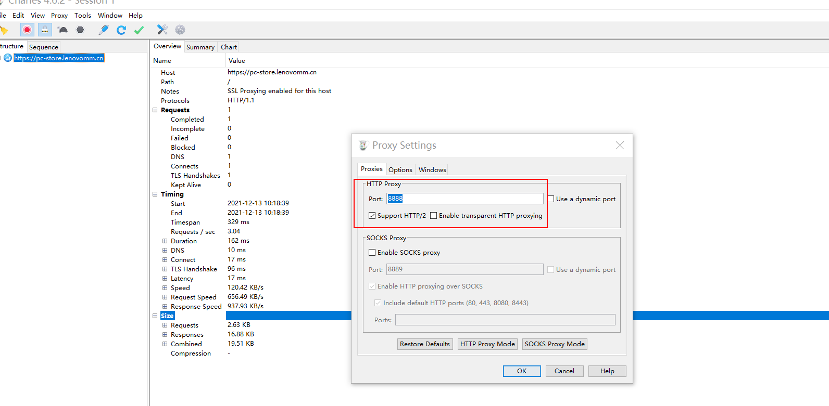Click the Compose pen icon
The height and width of the screenshot is (406, 829).
click(104, 30)
